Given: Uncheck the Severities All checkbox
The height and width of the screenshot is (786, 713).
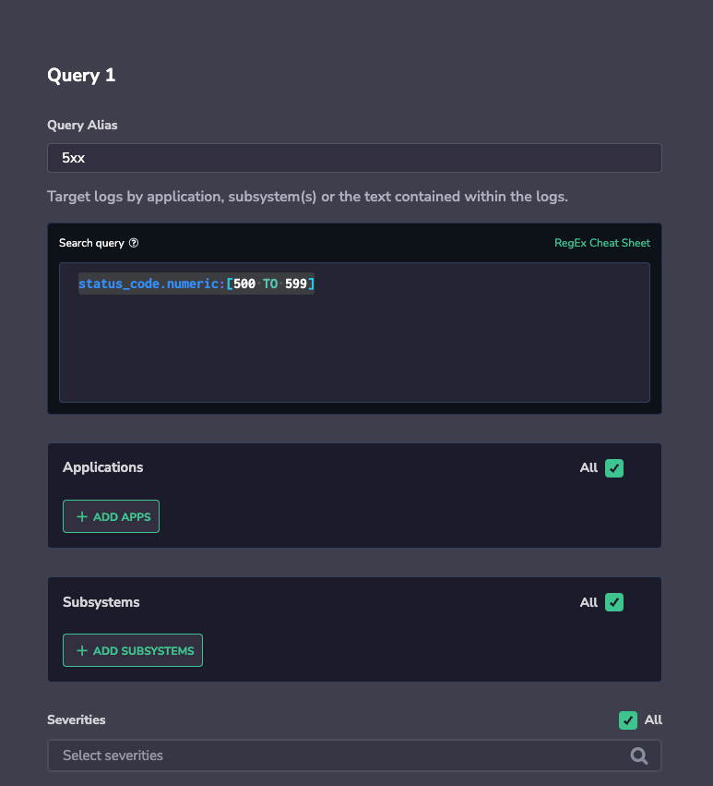Looking at the screenshot, I should pos(628,720).
